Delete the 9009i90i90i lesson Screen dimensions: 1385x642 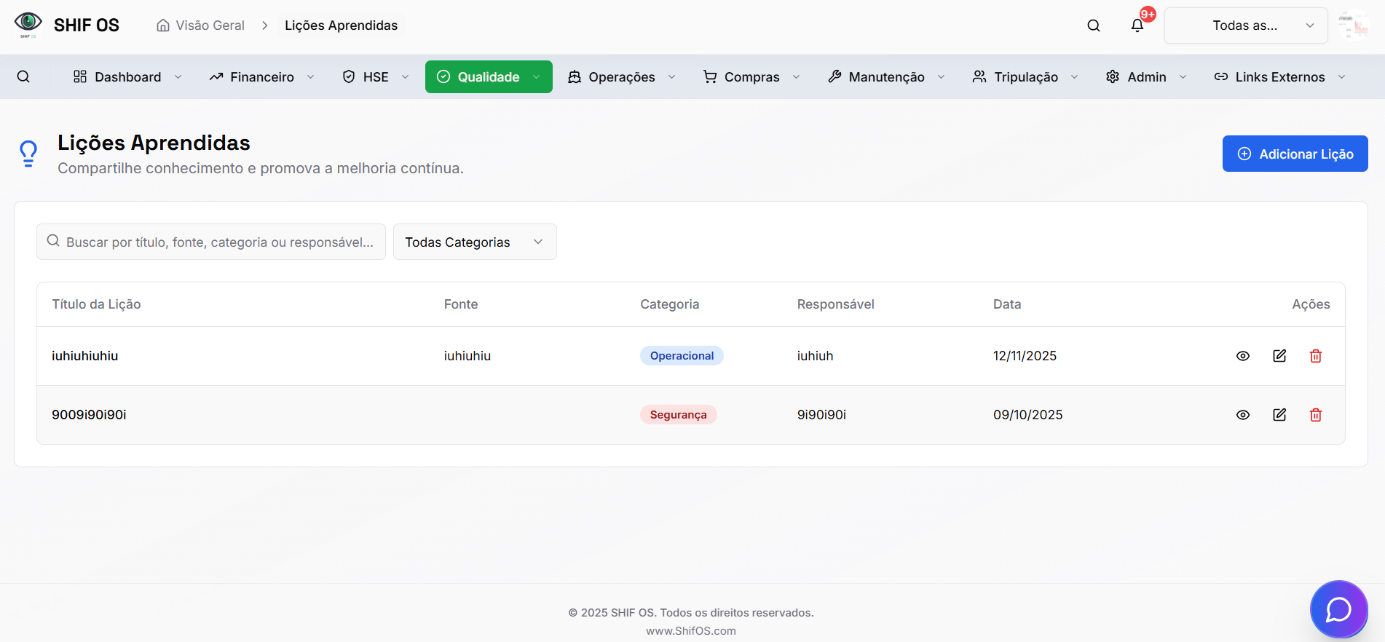click(x=1315, y=415)
